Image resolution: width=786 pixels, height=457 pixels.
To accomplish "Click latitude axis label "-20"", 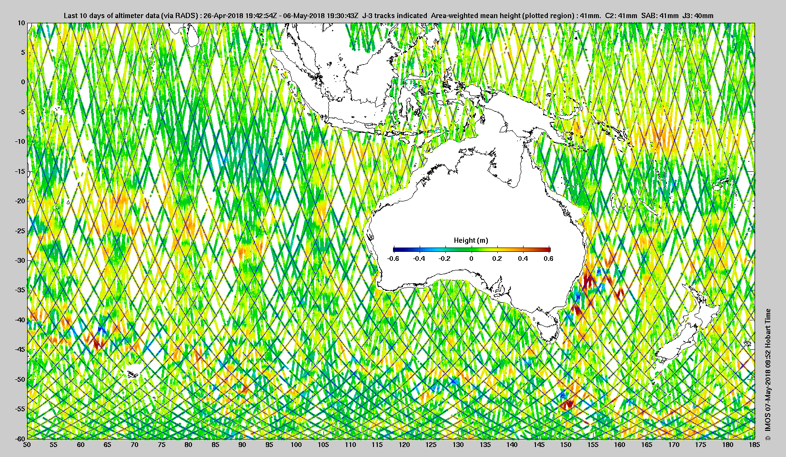I will pos(20,201).
